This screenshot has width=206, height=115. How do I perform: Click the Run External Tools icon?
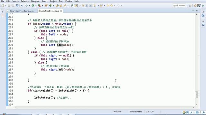click(x=39, y=5)
